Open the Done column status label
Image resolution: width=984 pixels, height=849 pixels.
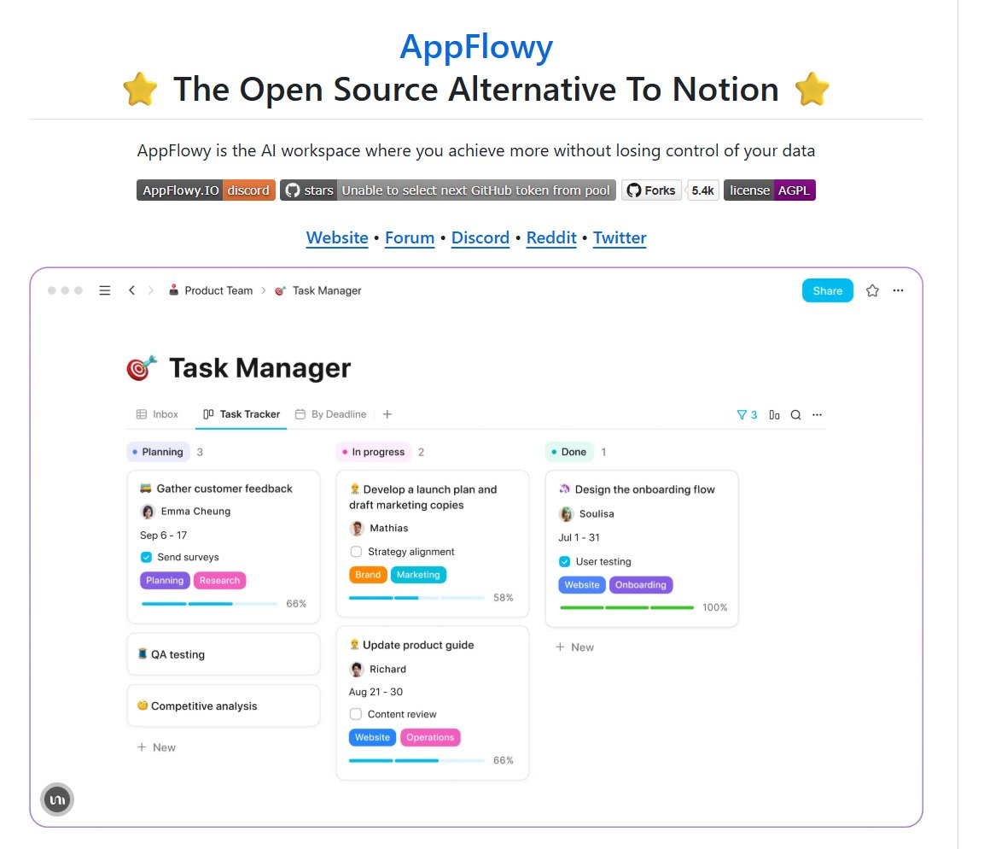pyautogui.click(x=569, y=452)
